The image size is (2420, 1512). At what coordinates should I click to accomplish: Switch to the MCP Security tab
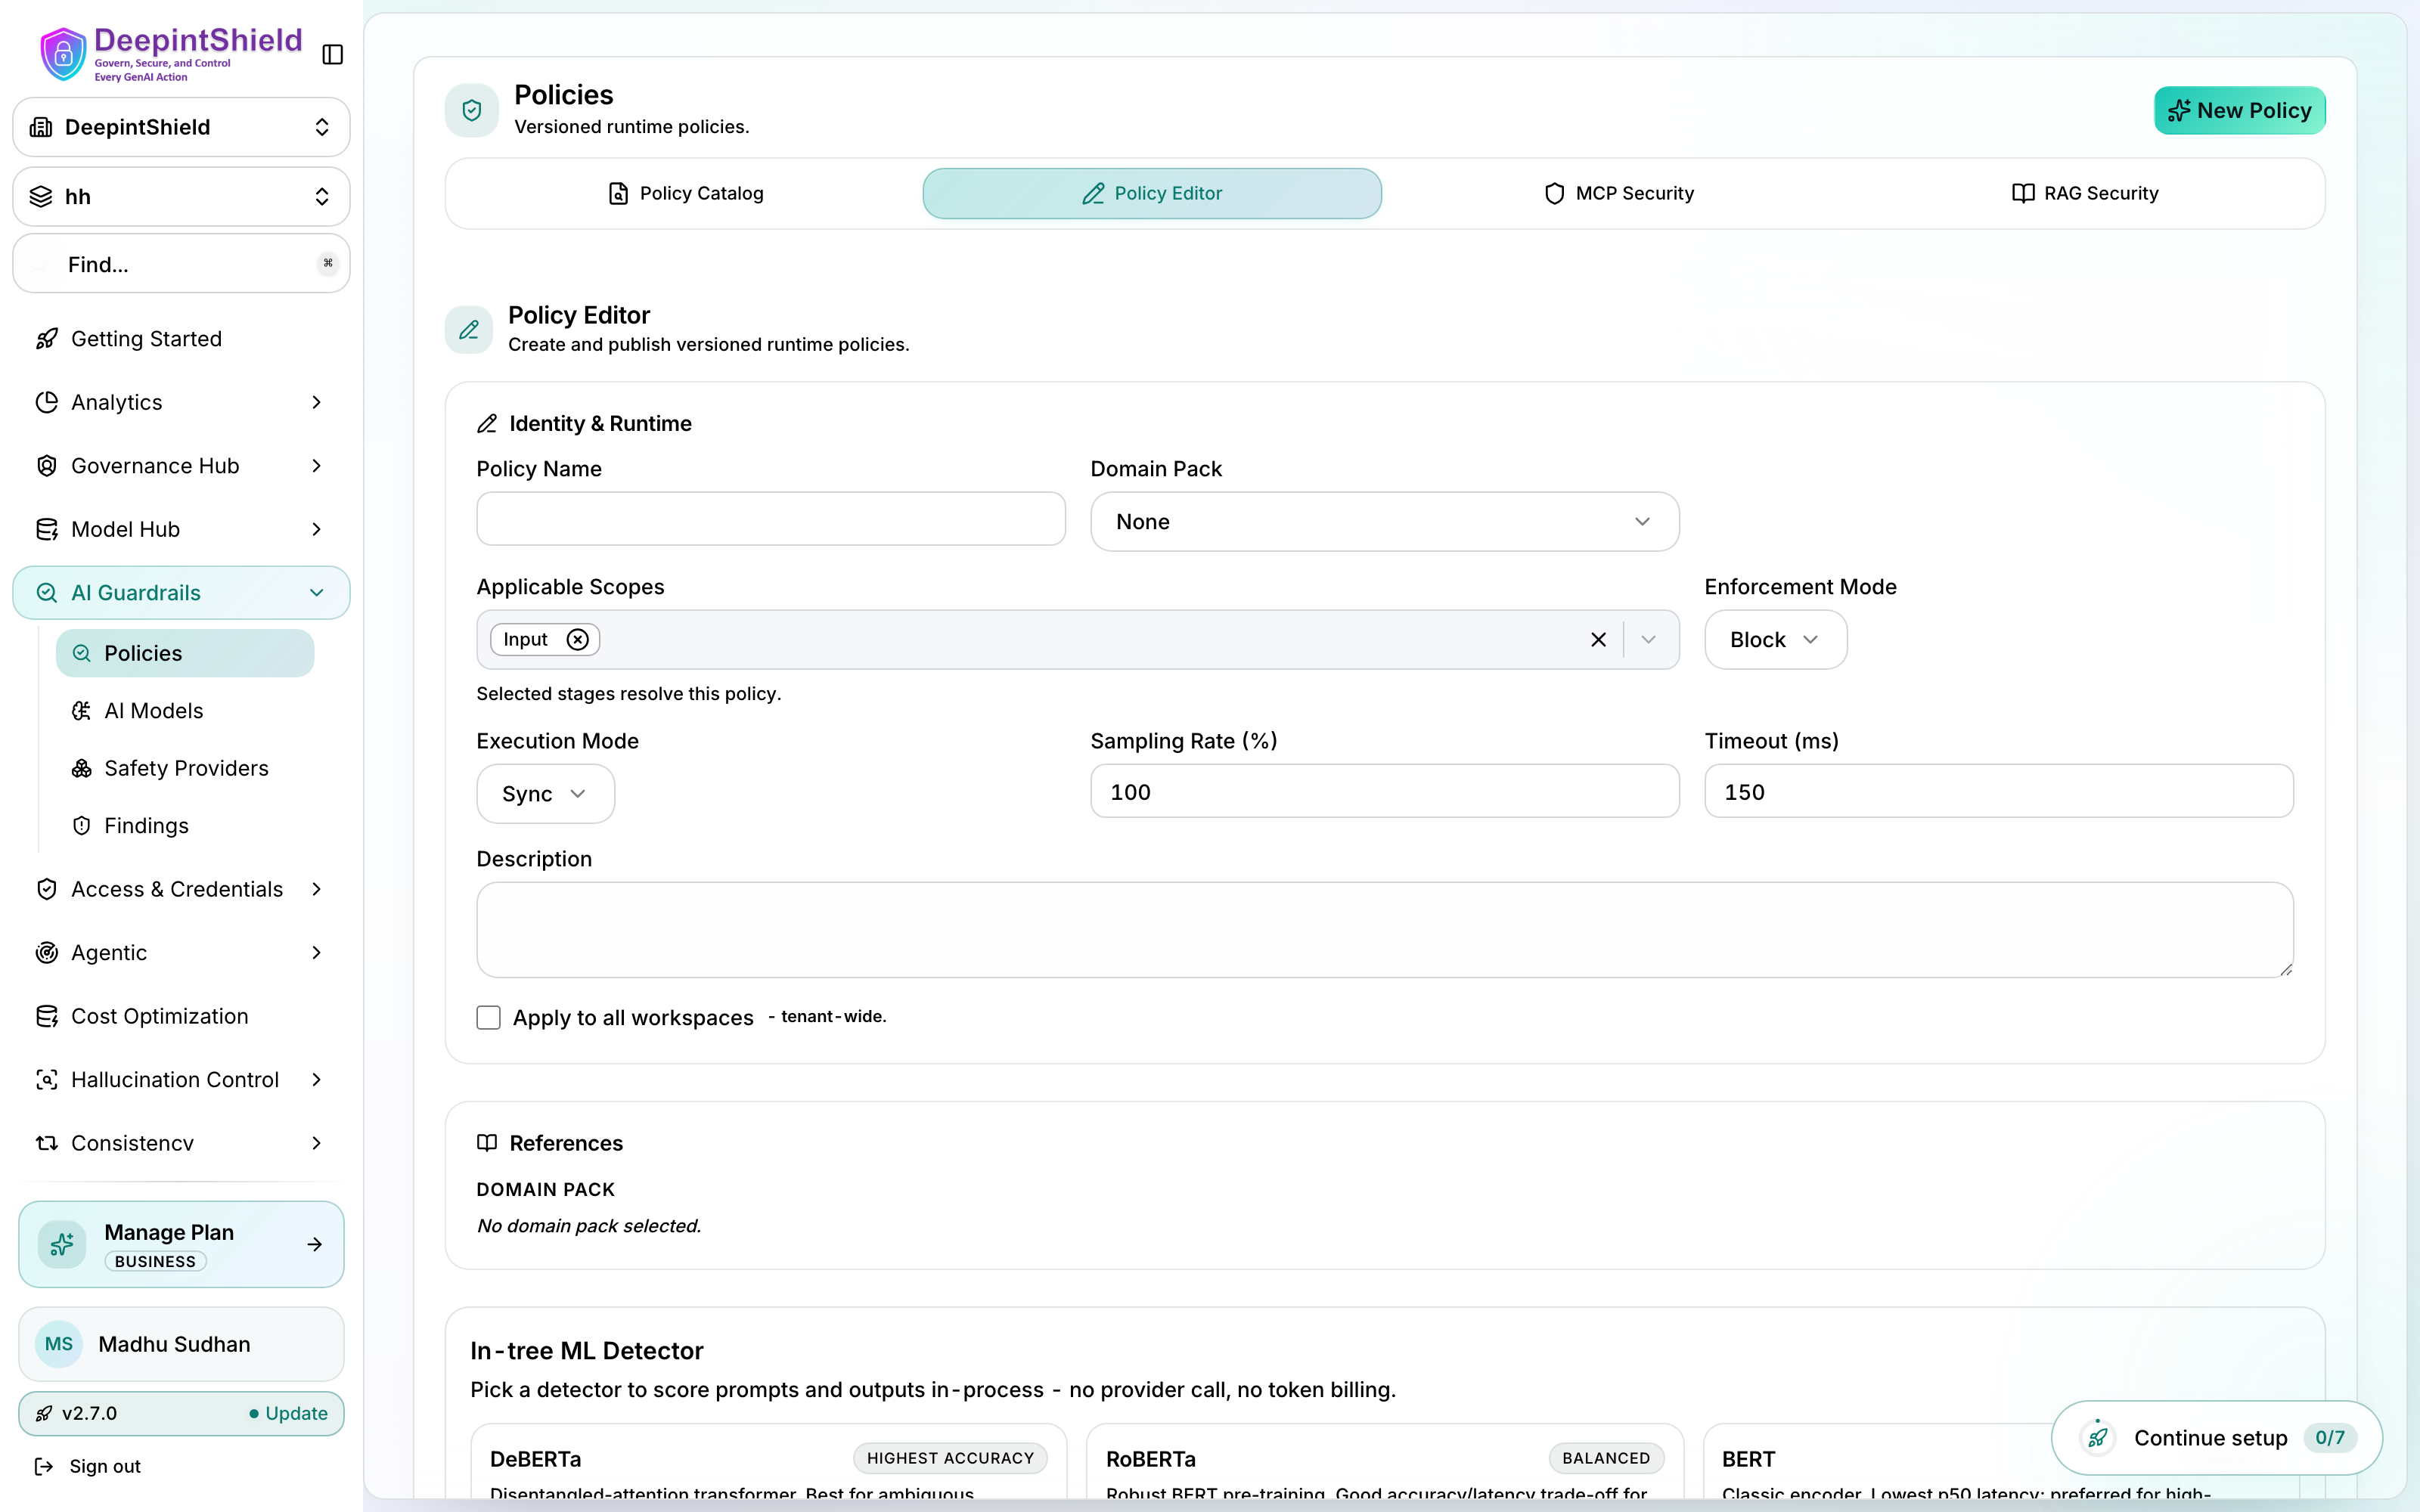(1619, 193)
